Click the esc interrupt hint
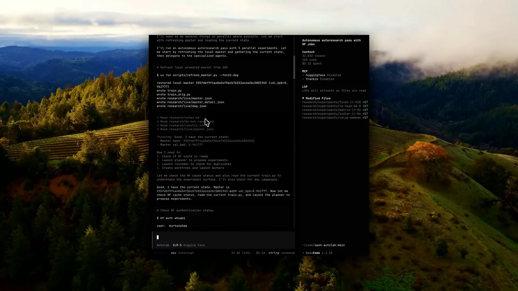 [x=182, y=253]
